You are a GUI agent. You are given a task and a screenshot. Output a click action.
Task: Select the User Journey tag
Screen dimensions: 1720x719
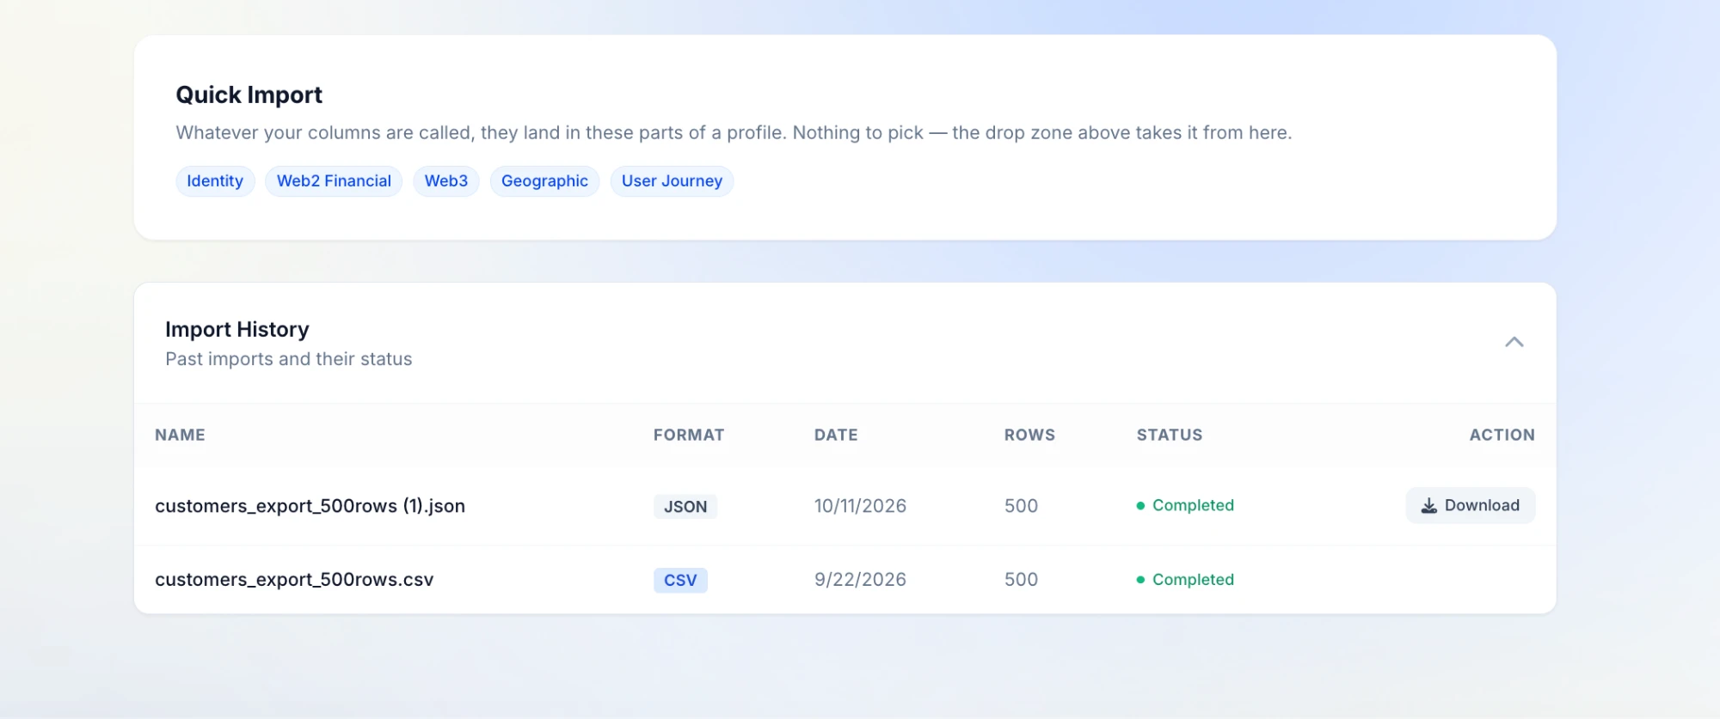(672, 181)
